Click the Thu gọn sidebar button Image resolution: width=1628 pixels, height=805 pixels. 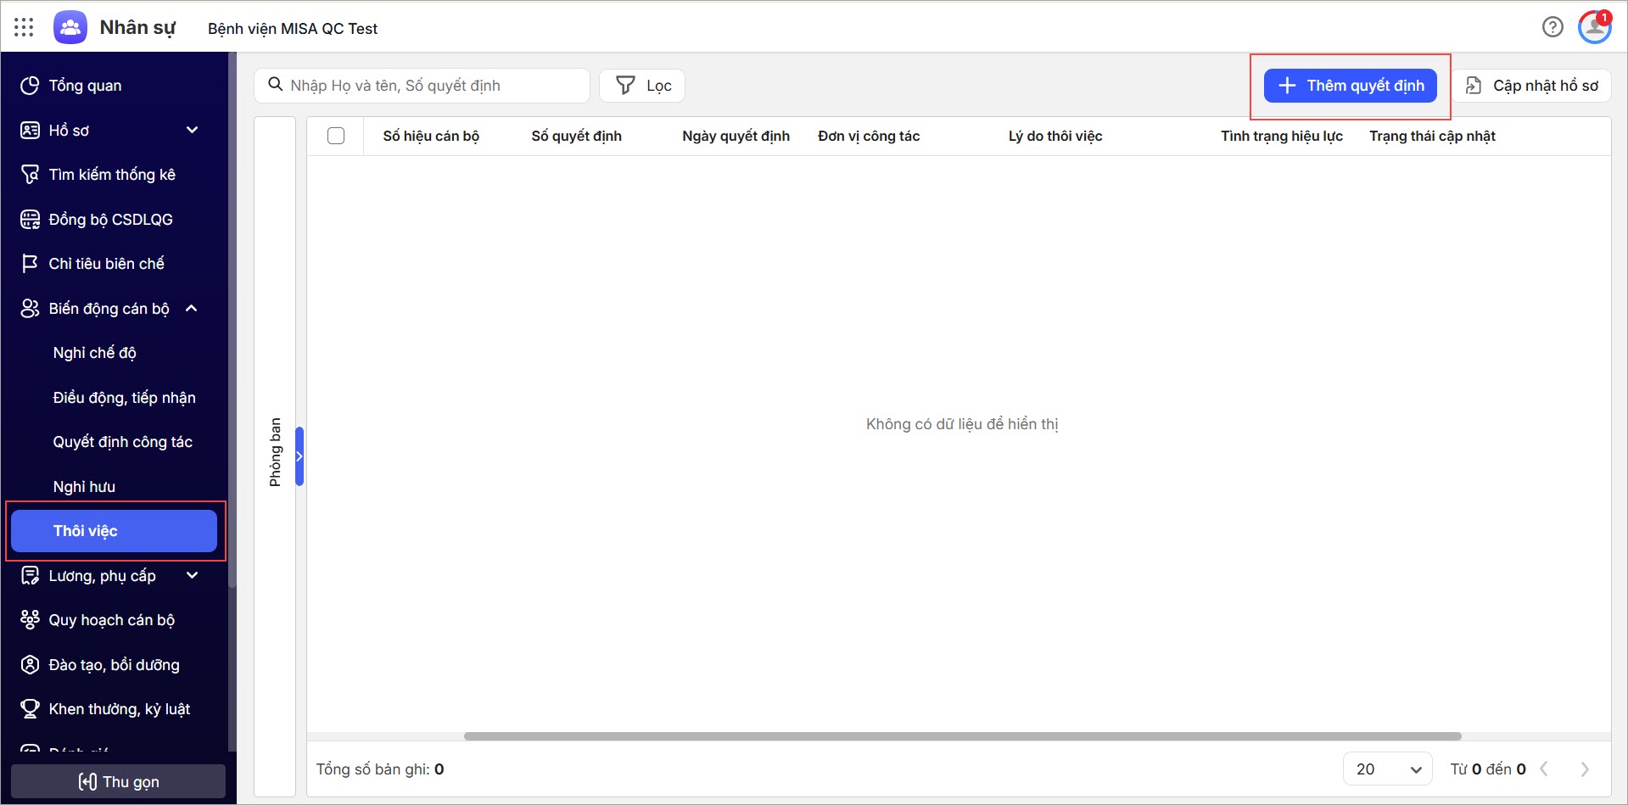click(x=118, y=782)
